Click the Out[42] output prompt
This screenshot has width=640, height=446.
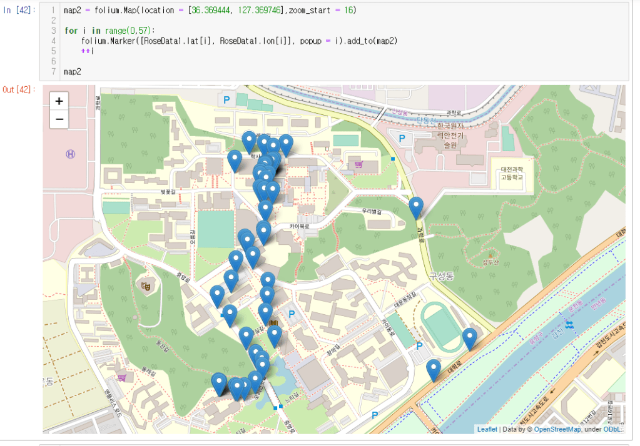pos(19,90)
